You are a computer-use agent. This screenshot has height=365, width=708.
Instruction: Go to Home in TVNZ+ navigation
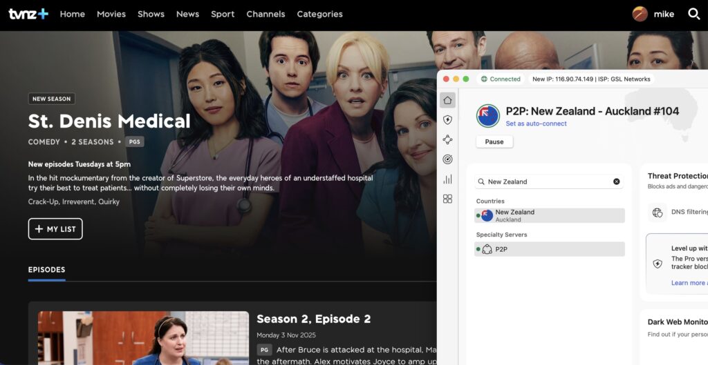pos(72,14)
